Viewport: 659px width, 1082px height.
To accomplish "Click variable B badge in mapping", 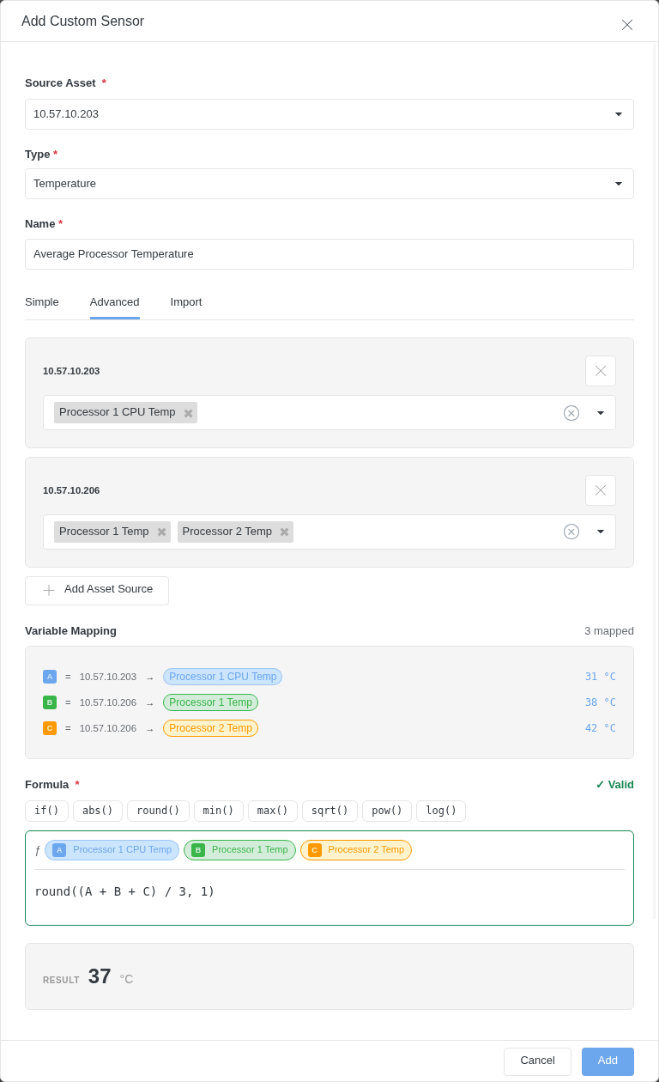I will pos(50,702).
